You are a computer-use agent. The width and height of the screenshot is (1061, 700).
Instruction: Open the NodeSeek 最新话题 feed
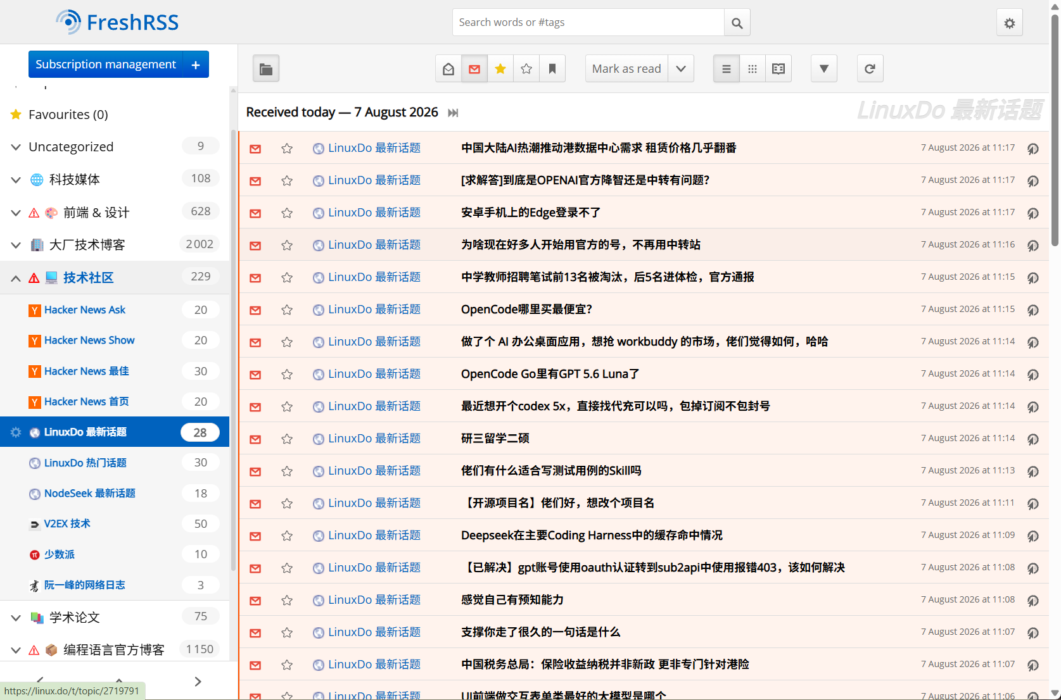[90, 494]
